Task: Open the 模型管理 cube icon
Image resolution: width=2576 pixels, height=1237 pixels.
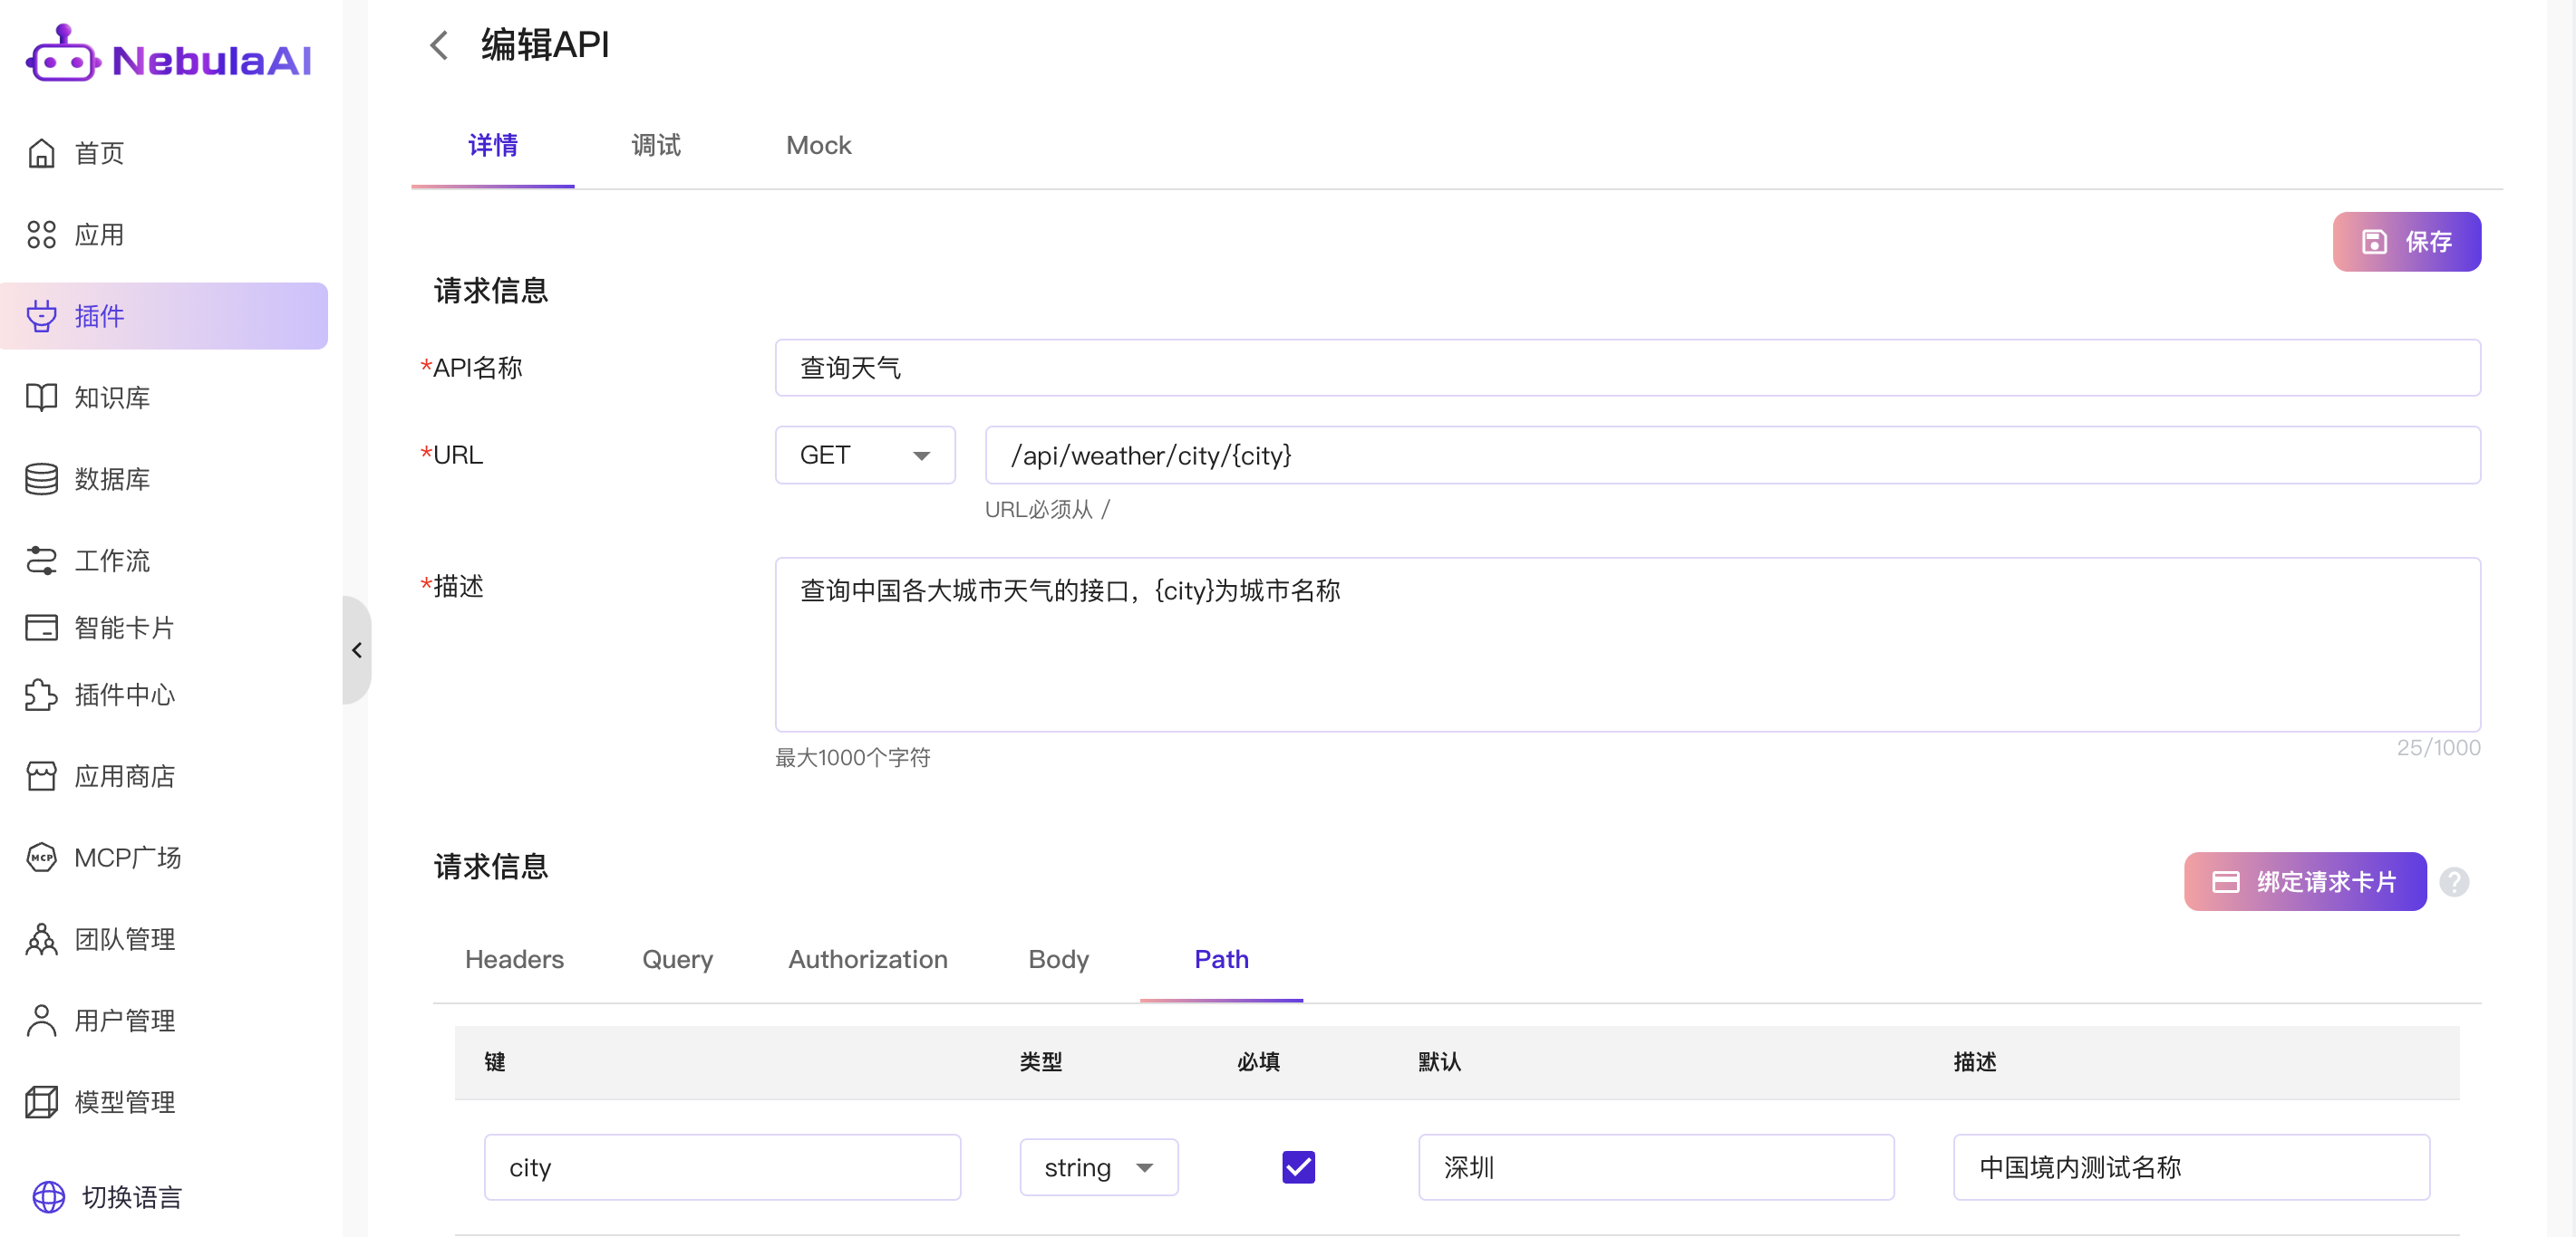Action: click(41, 1102)
